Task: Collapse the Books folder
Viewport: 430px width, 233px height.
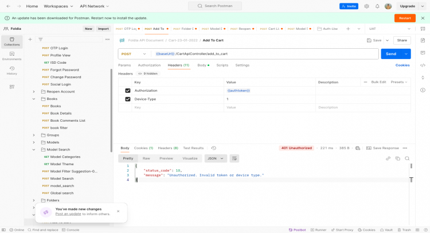Action: (x=34, y=99)
